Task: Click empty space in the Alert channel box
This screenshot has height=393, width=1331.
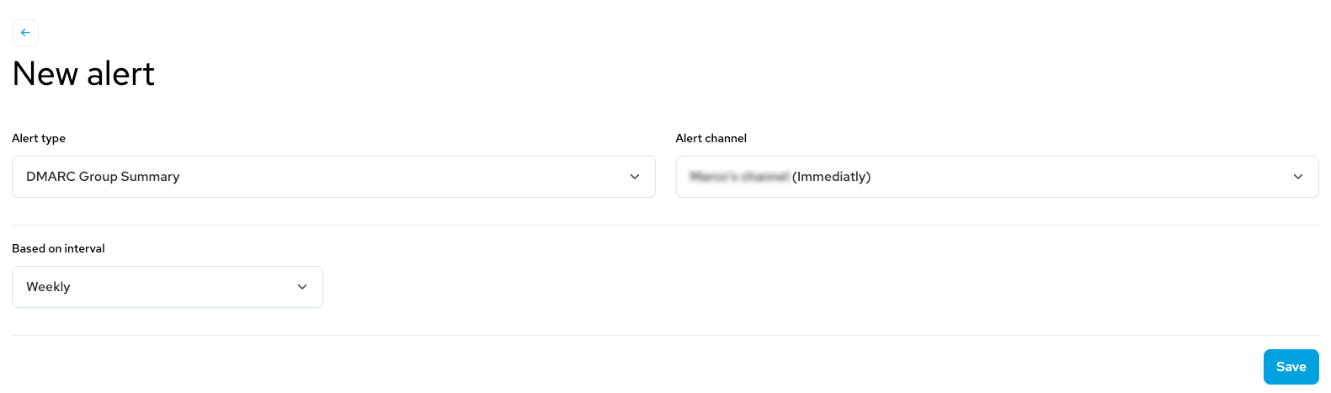Action: point(1078,177)
